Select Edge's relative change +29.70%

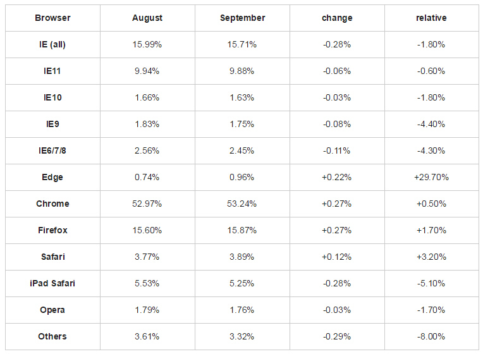[431, 177]
